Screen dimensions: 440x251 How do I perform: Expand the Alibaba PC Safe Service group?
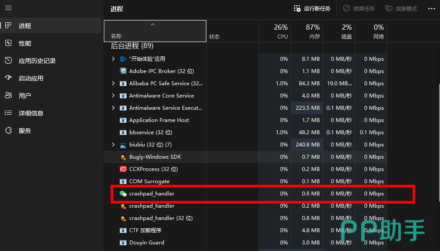113,84
